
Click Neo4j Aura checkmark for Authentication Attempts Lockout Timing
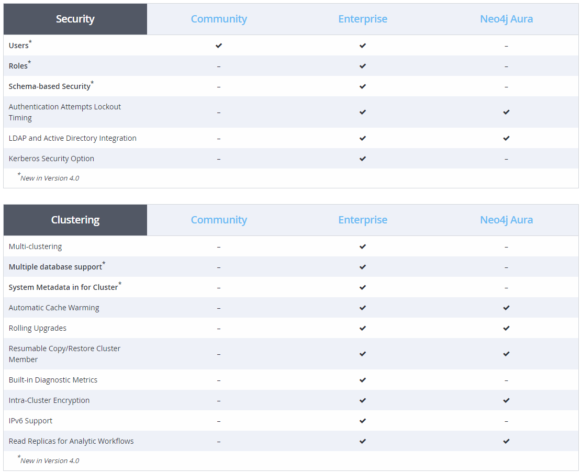pos(506,111)
